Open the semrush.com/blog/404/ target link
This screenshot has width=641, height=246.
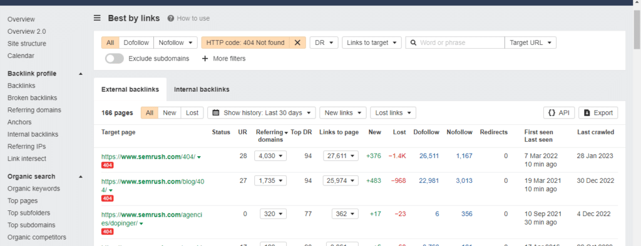point(153,185)
